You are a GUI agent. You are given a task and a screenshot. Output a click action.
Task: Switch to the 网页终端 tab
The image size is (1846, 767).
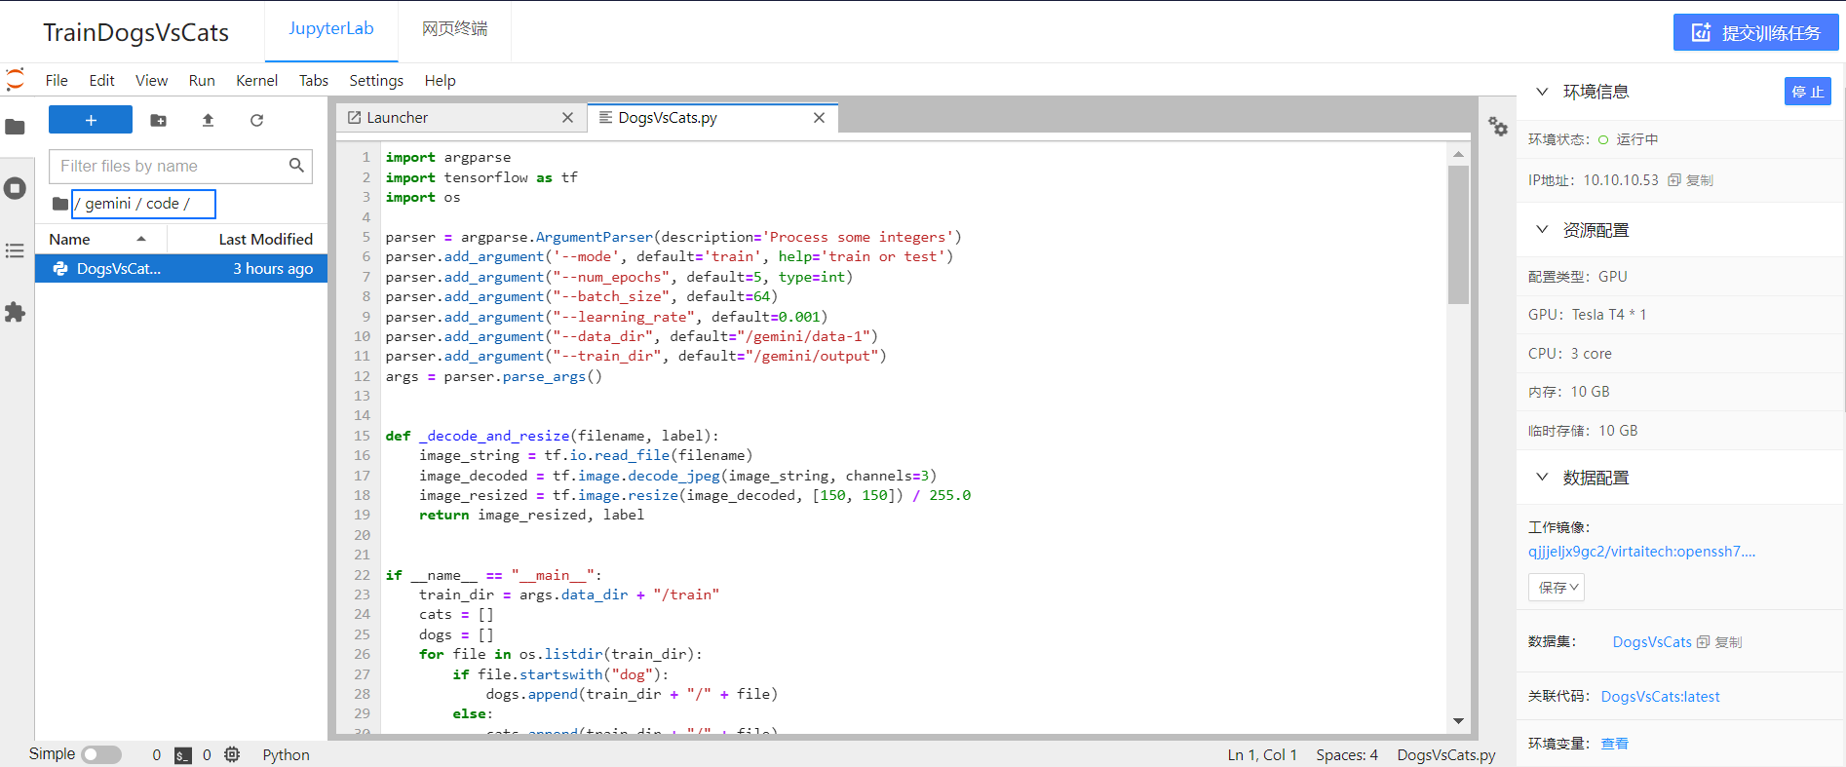click(454, 29)
